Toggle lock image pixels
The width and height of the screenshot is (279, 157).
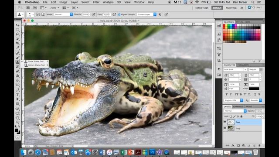click(235, 116)
